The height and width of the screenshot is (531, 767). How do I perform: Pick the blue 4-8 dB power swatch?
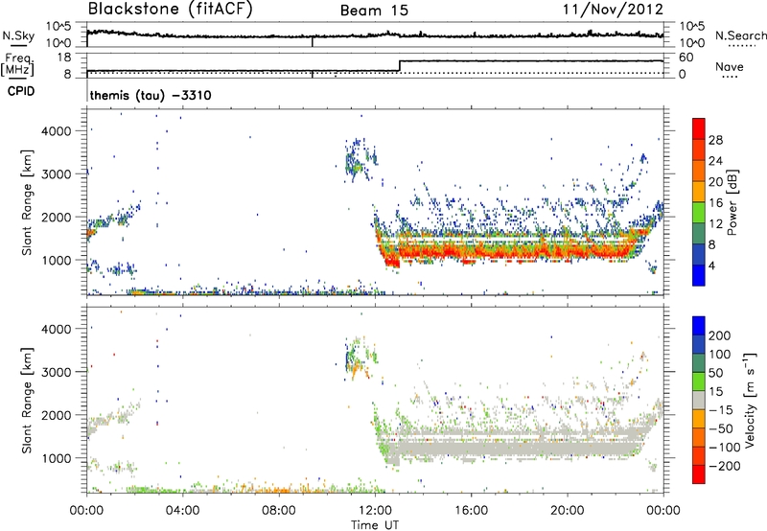699,255
